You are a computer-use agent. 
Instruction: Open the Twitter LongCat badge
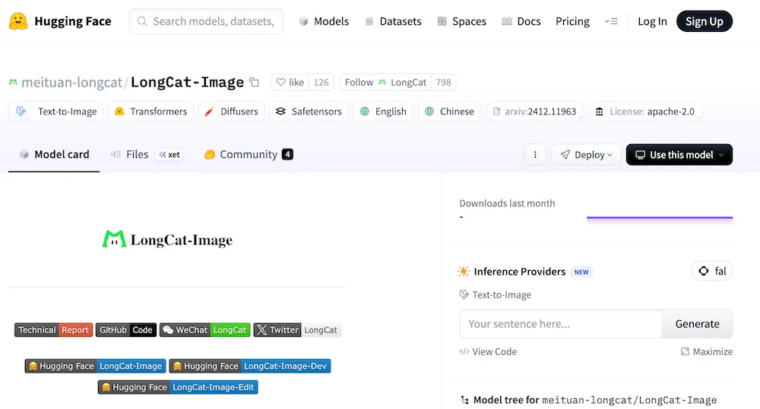click(x=297, y=330)
